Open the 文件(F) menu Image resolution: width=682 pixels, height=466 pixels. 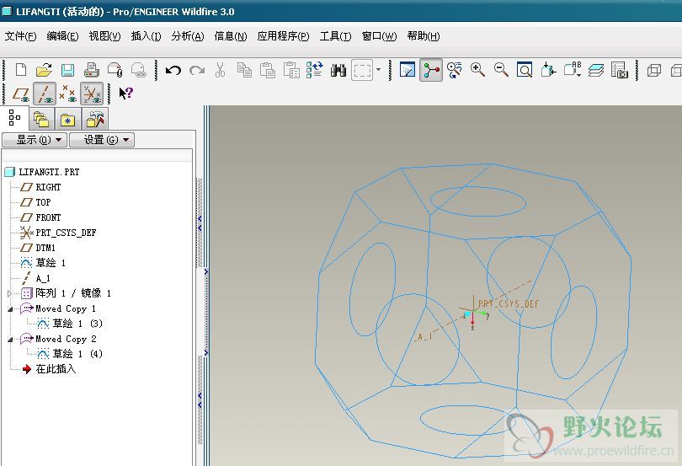pos(20,36)
